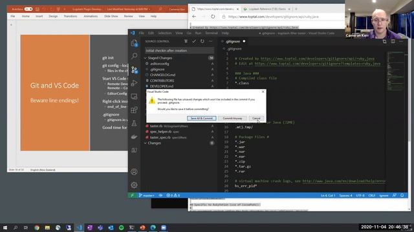Open the Extensions view

click(134, 110)
